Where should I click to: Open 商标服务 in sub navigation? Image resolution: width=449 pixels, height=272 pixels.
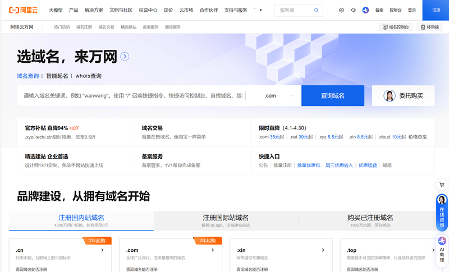pyautogui.click(x=173, y=27)
